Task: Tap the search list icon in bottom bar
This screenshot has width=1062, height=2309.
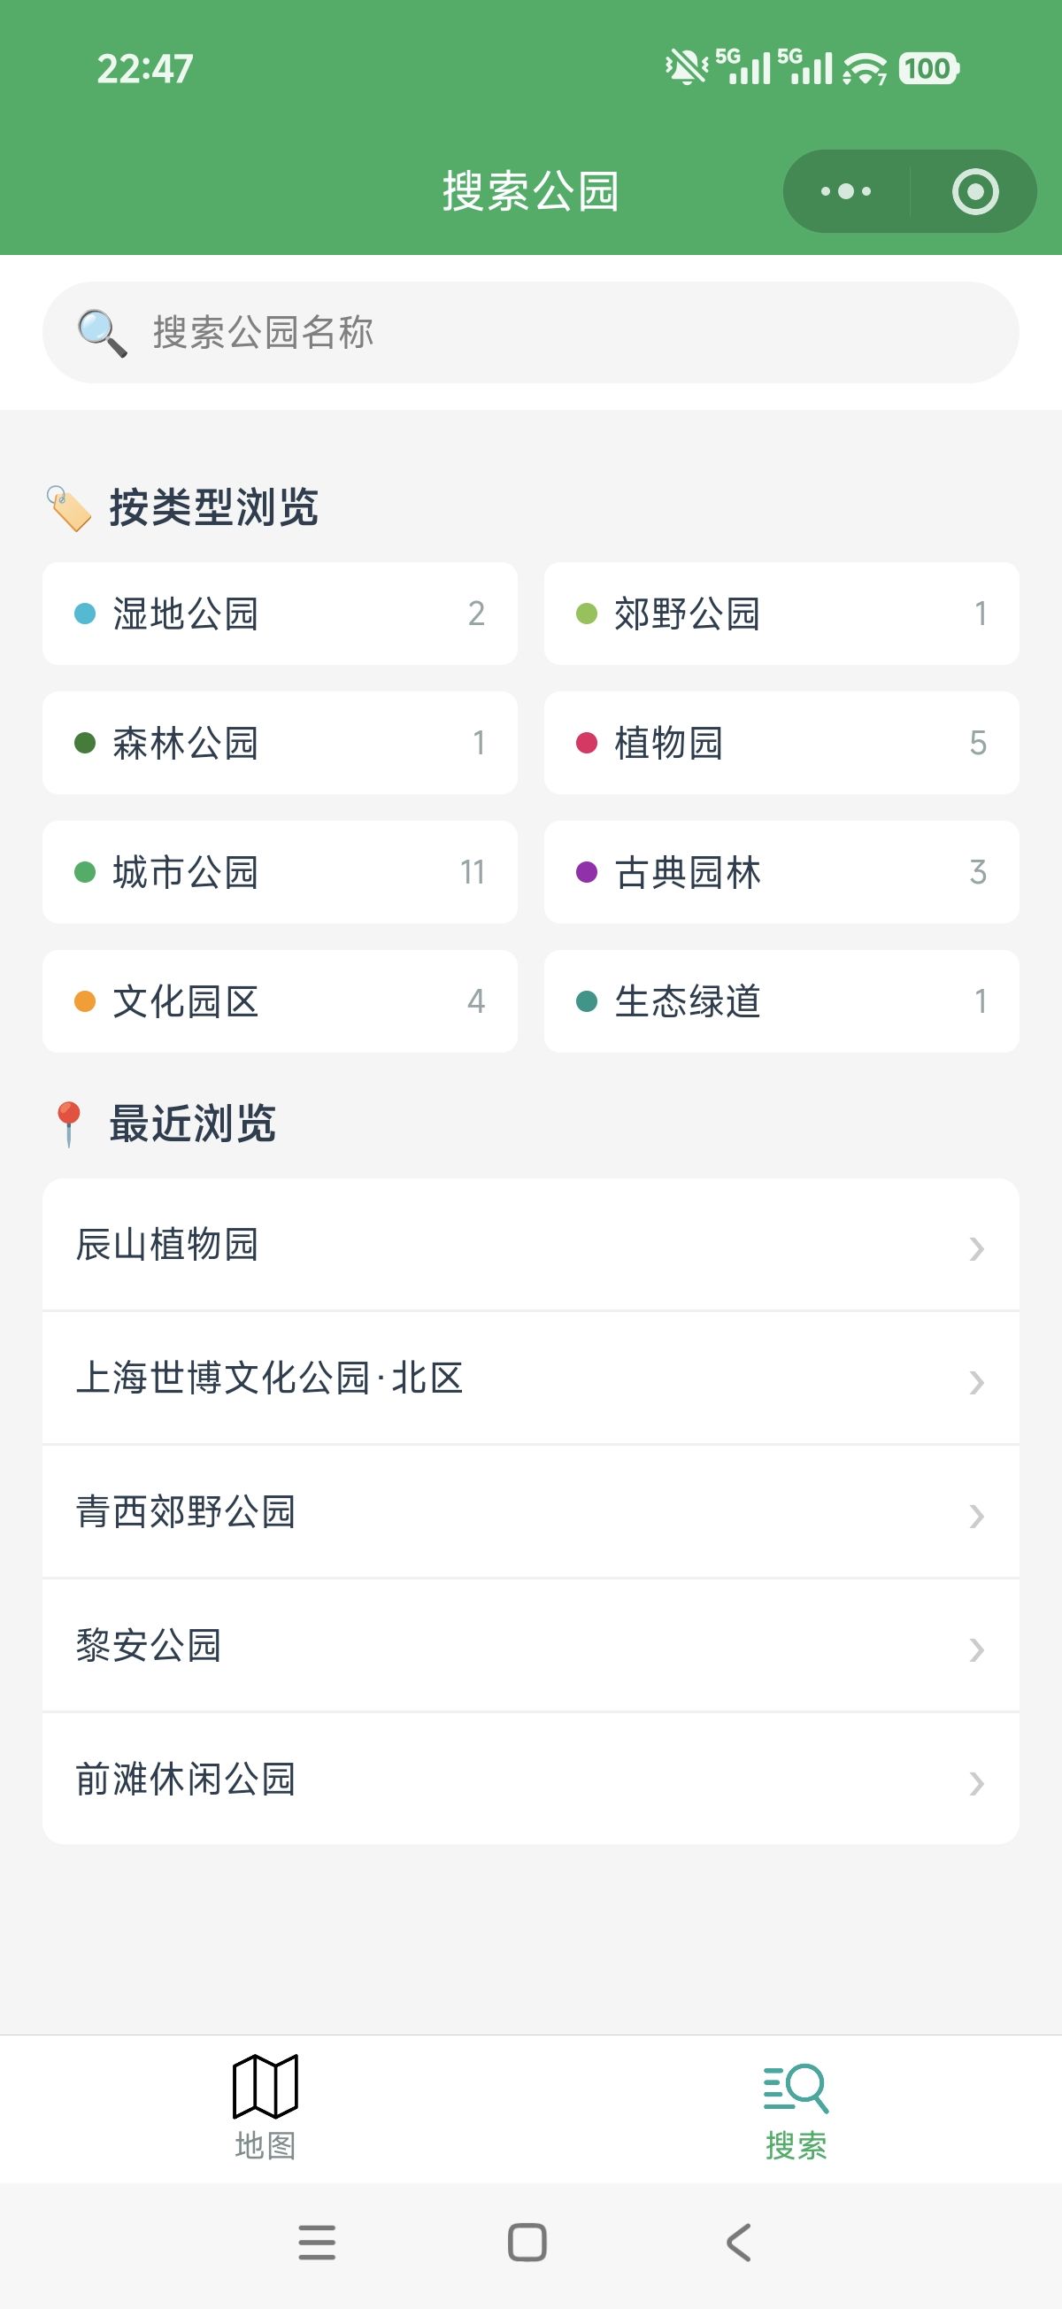Action: (796, 2087)
